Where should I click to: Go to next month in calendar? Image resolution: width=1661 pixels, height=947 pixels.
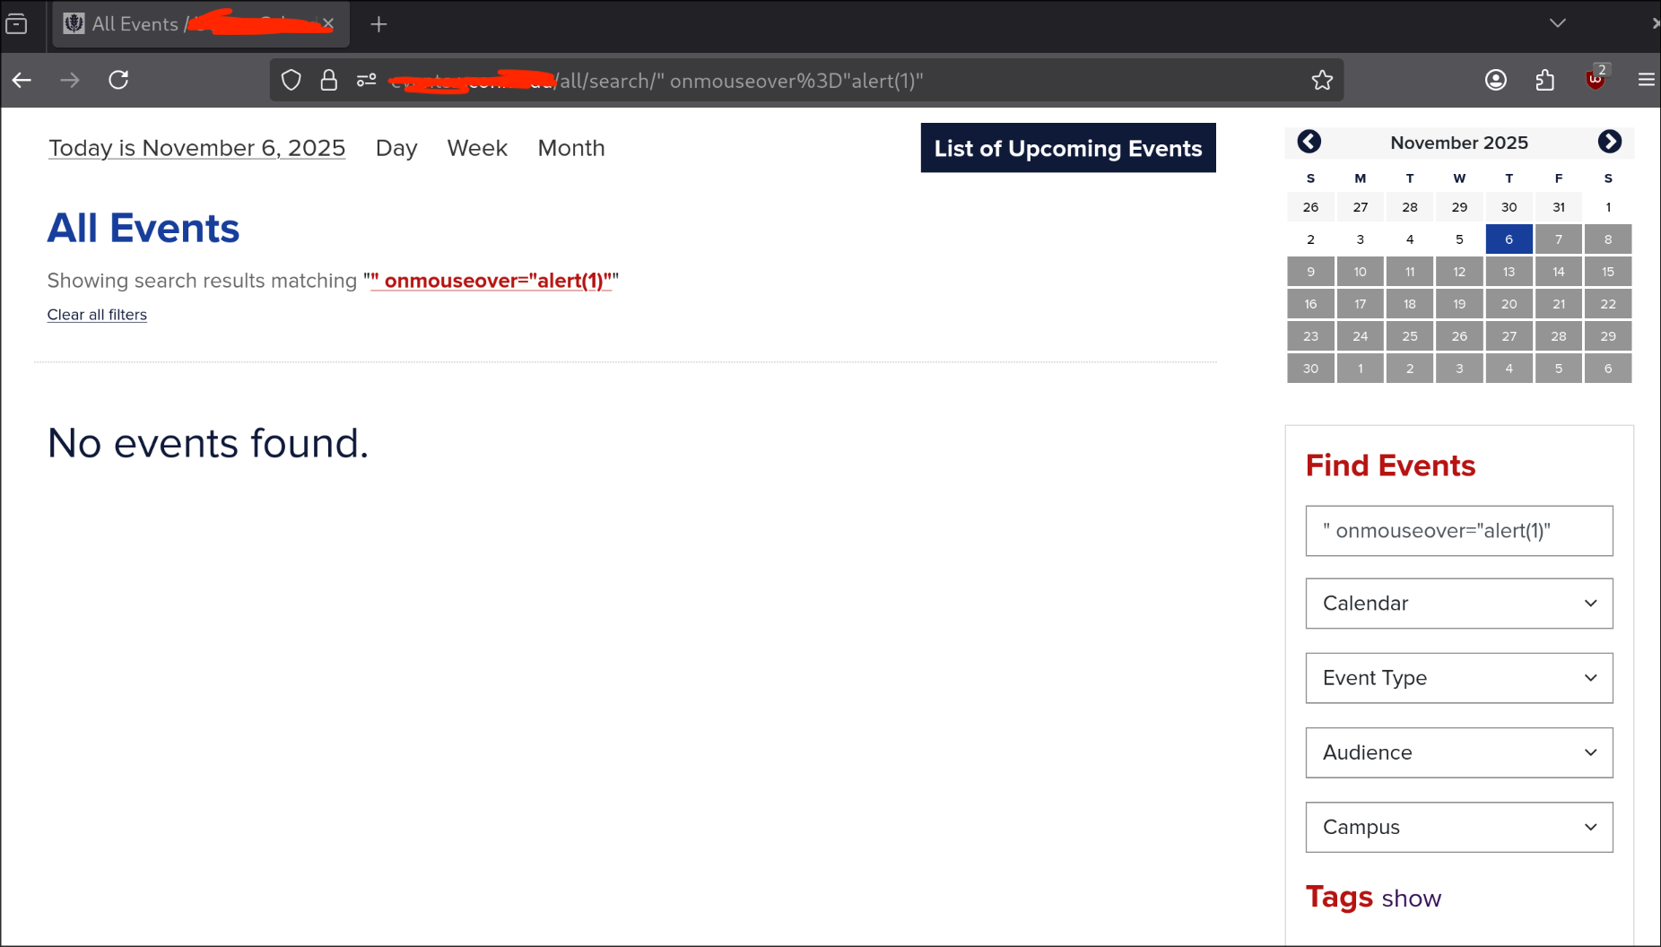1609,142
